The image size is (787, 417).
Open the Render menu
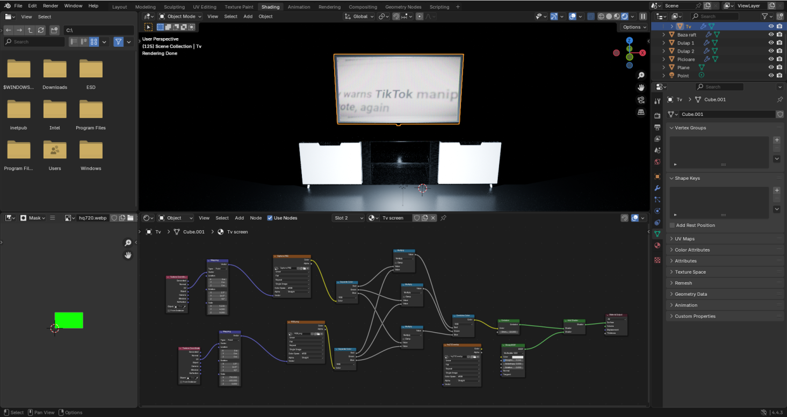coord(50,6)
